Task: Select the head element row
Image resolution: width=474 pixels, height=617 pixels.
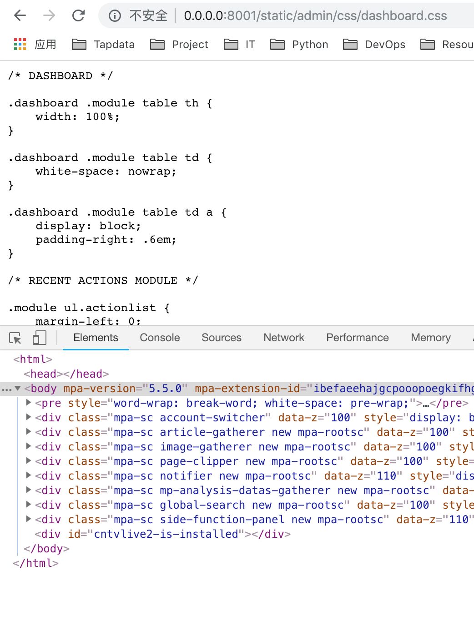Action: (237, 374)
